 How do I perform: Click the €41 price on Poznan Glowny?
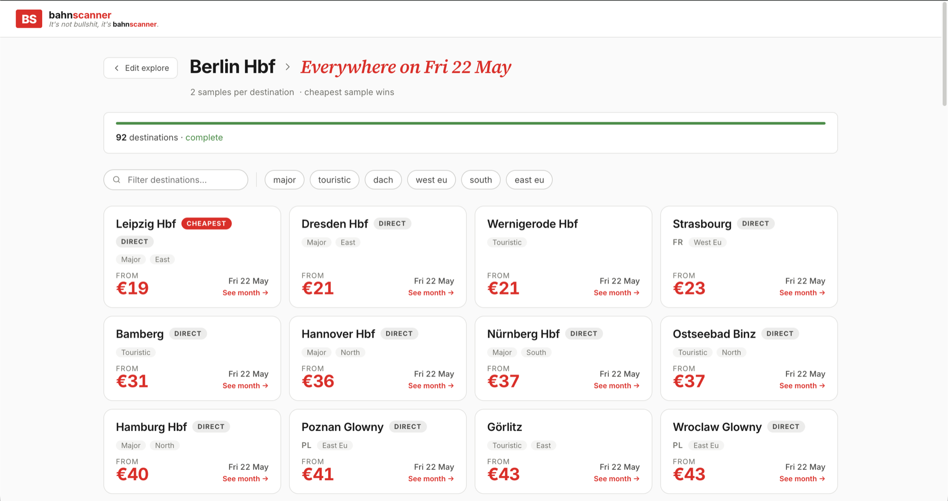tap(318, 474)
